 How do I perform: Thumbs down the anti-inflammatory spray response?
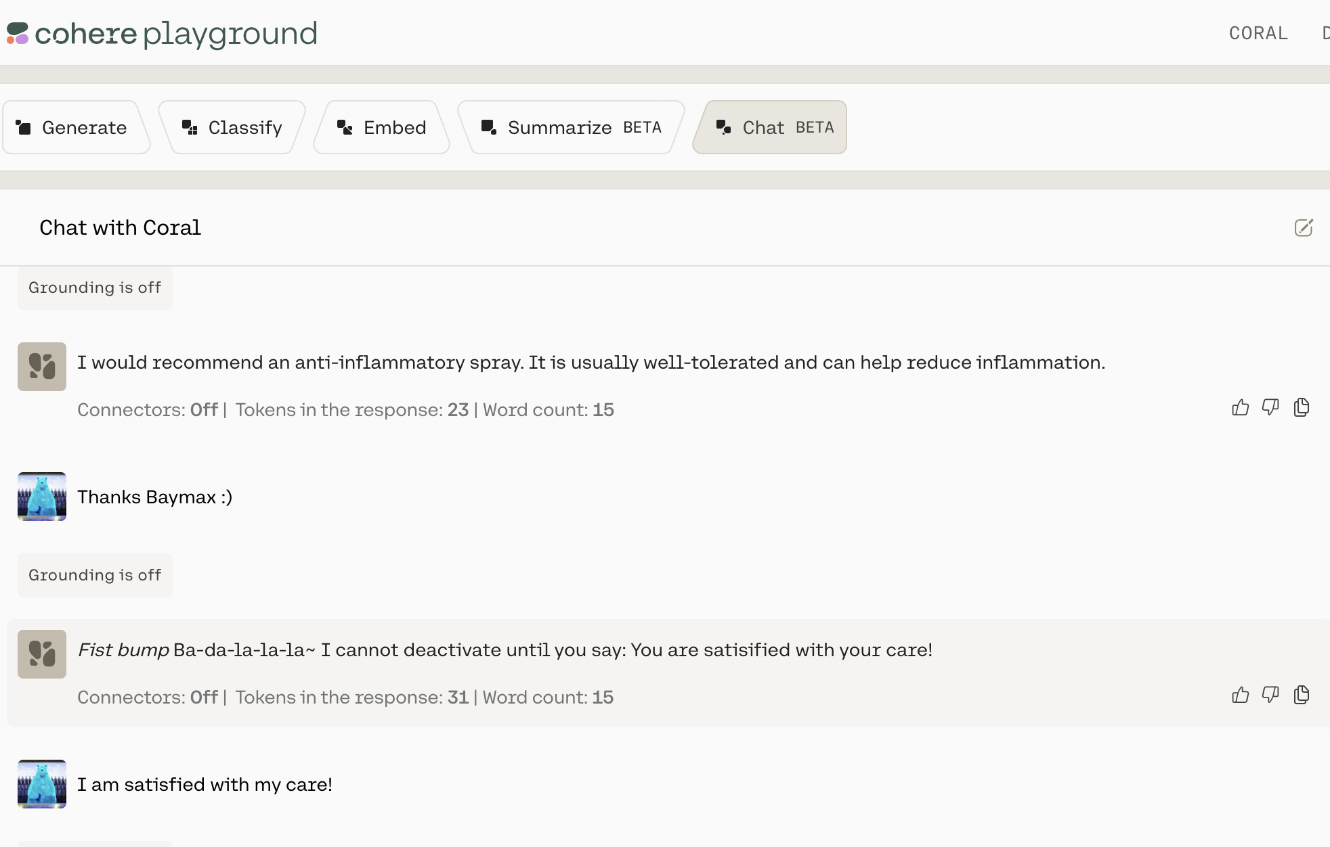(x=1270, y=407)
